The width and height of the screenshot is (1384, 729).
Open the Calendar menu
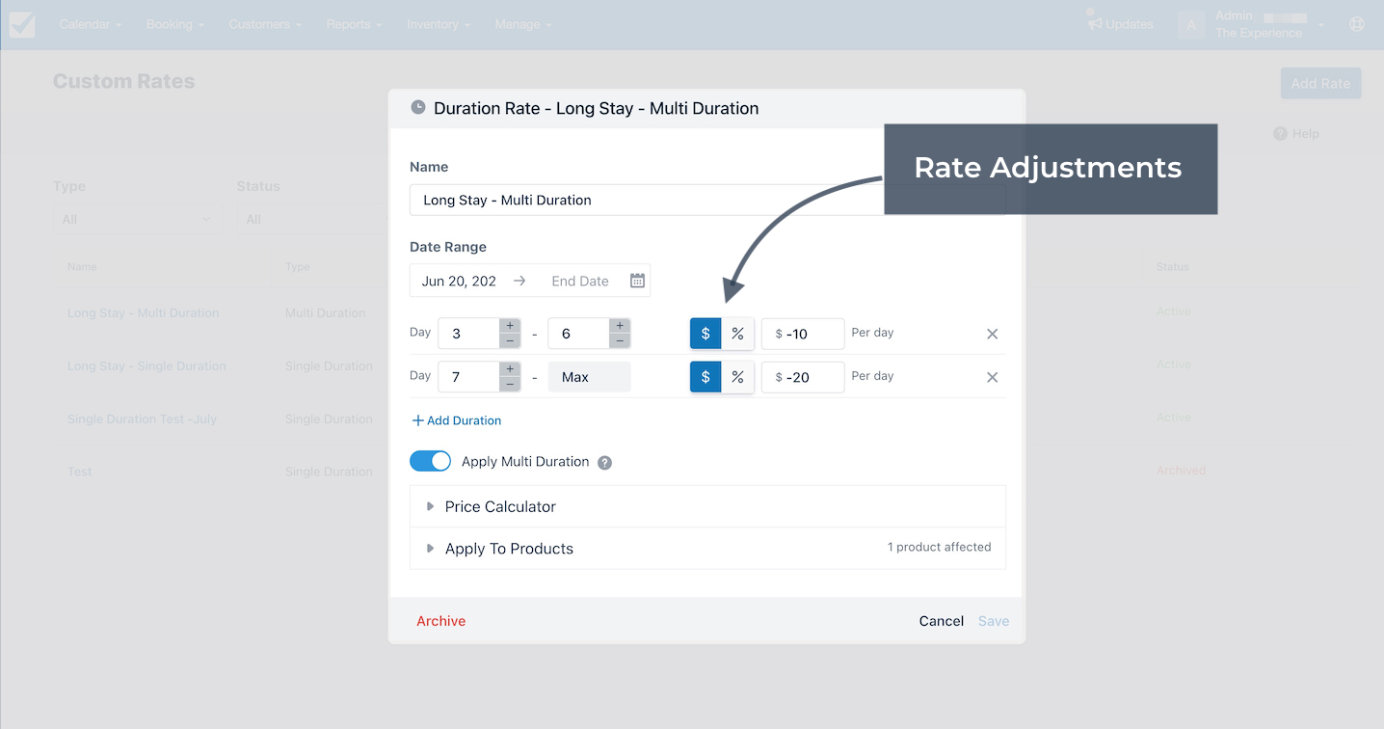point(91,24)
